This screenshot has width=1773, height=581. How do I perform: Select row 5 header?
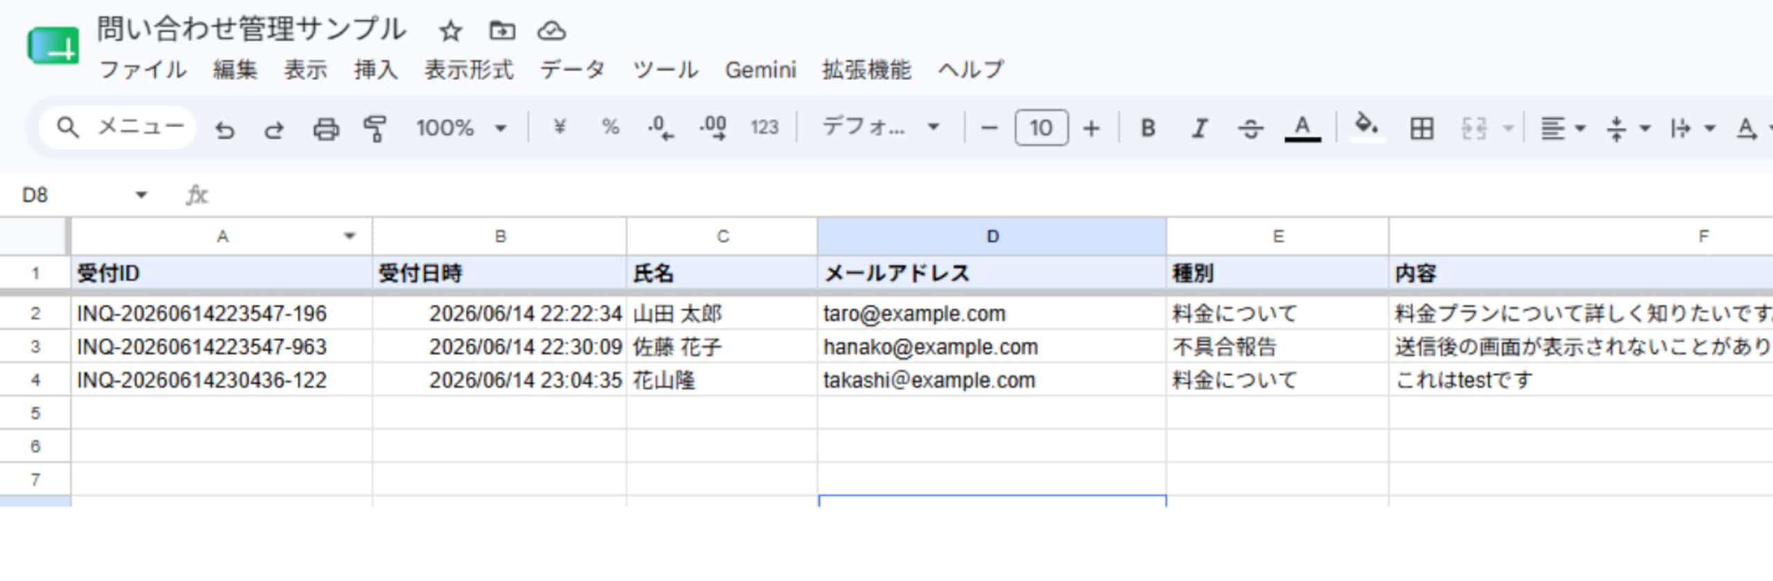pos(35,413)
